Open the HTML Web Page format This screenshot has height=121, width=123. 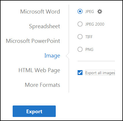[x=39, y=70]
